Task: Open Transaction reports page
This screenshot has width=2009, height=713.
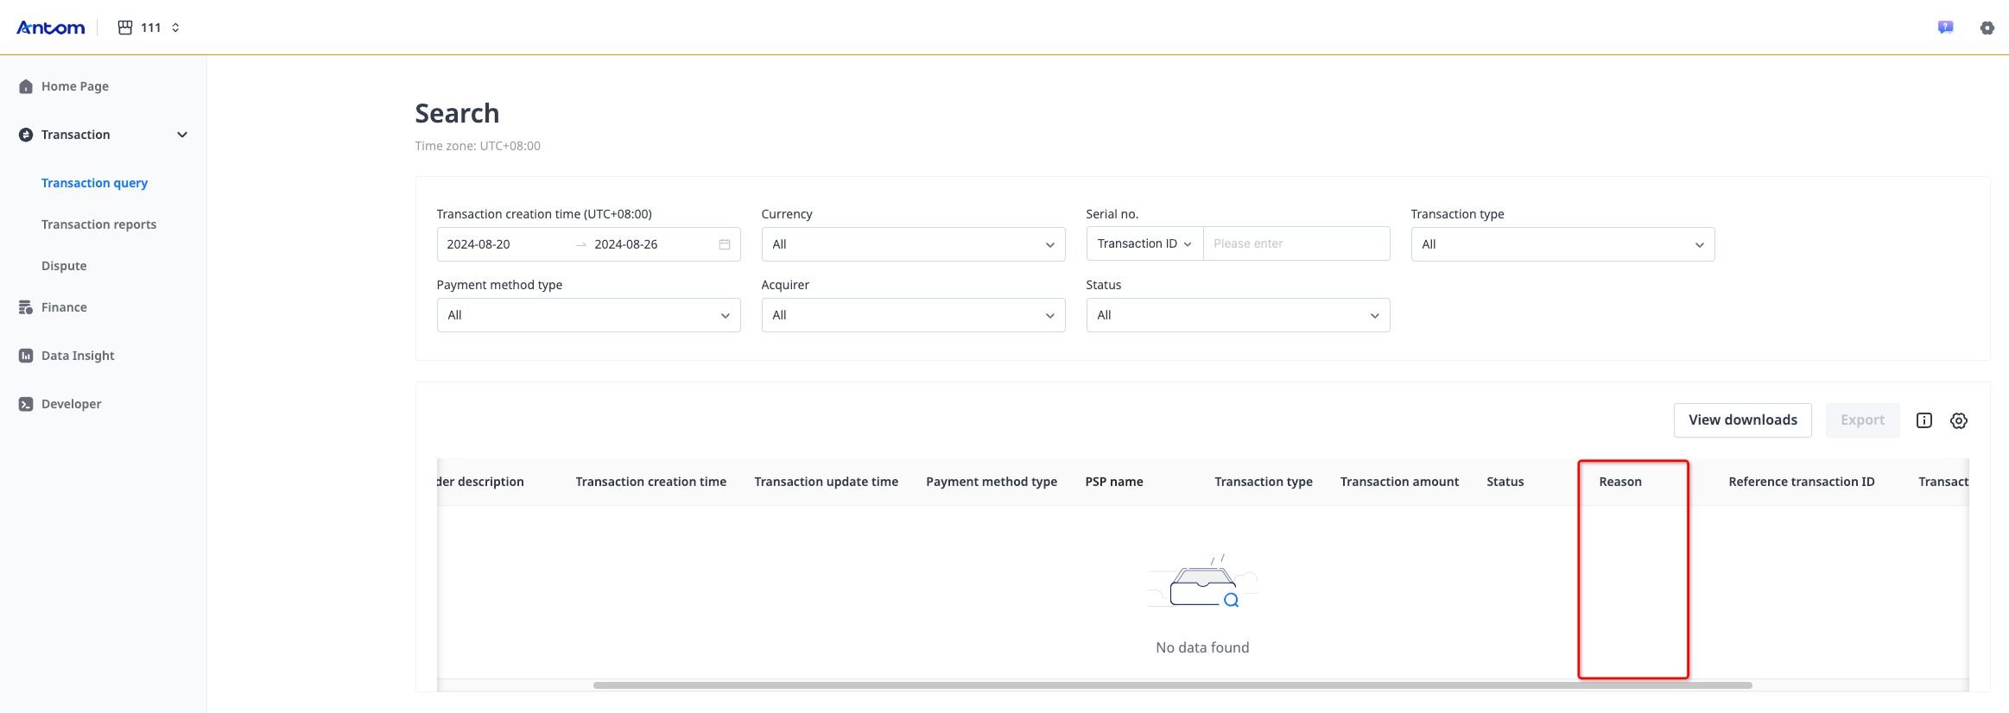Action: [x=98, y=224]
